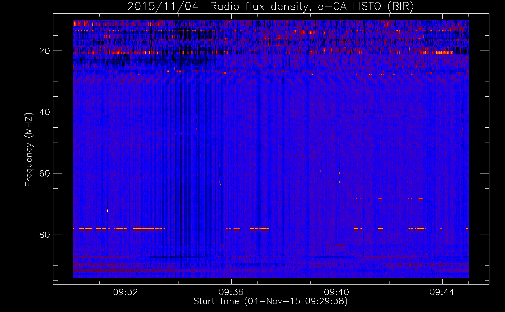Image resolution: width=505 pixels, height=312 pixels.
Task: Click the 'Start Time (04-Nov-15 09:29:38)' label
Action: (271, 301)
